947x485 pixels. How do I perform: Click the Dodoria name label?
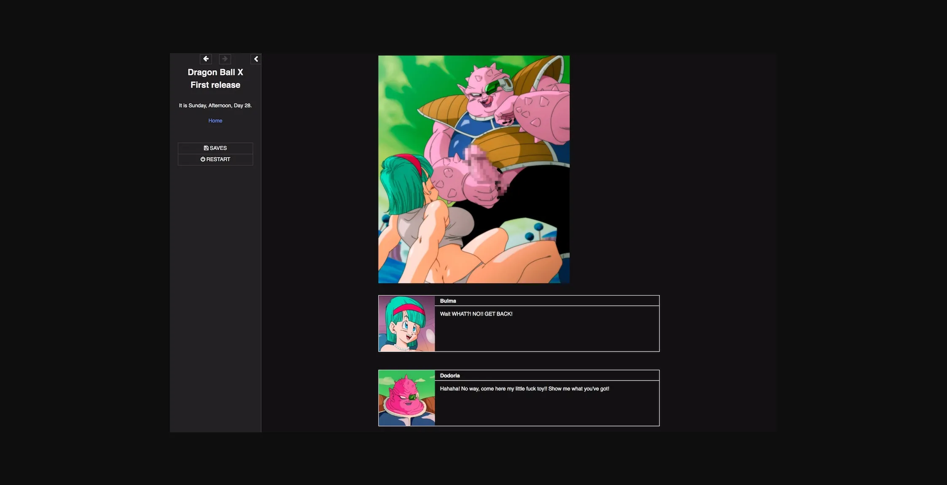(449, 375)
